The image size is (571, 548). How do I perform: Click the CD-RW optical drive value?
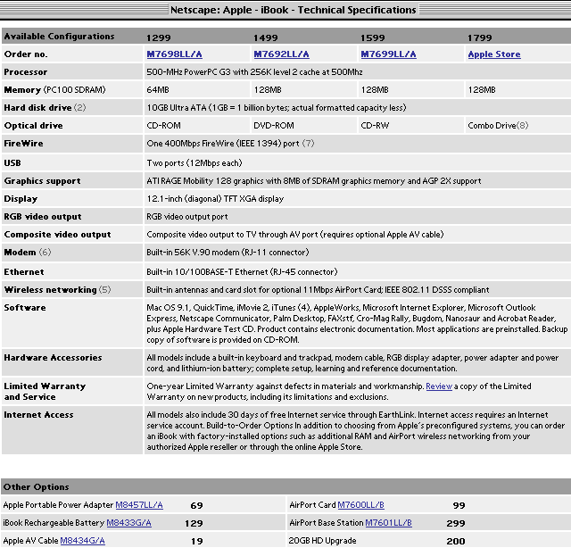click(x=375, y=126)
